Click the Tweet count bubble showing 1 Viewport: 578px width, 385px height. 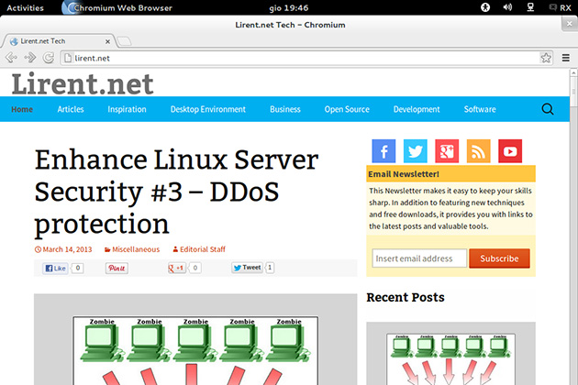click(270, 268)
